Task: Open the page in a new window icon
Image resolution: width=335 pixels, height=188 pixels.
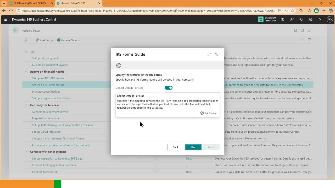Action: click(x=303, y=31)
